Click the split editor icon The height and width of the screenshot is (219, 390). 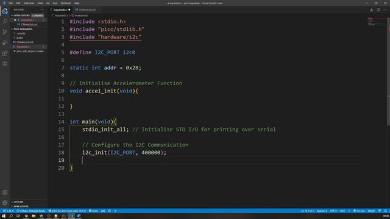coord(378,10)
